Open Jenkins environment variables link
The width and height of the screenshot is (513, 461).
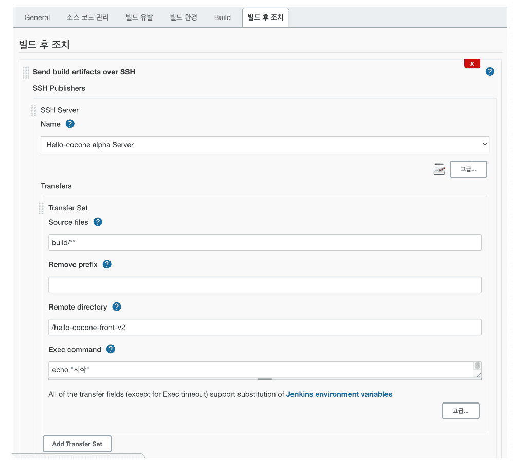coord(339,394)
